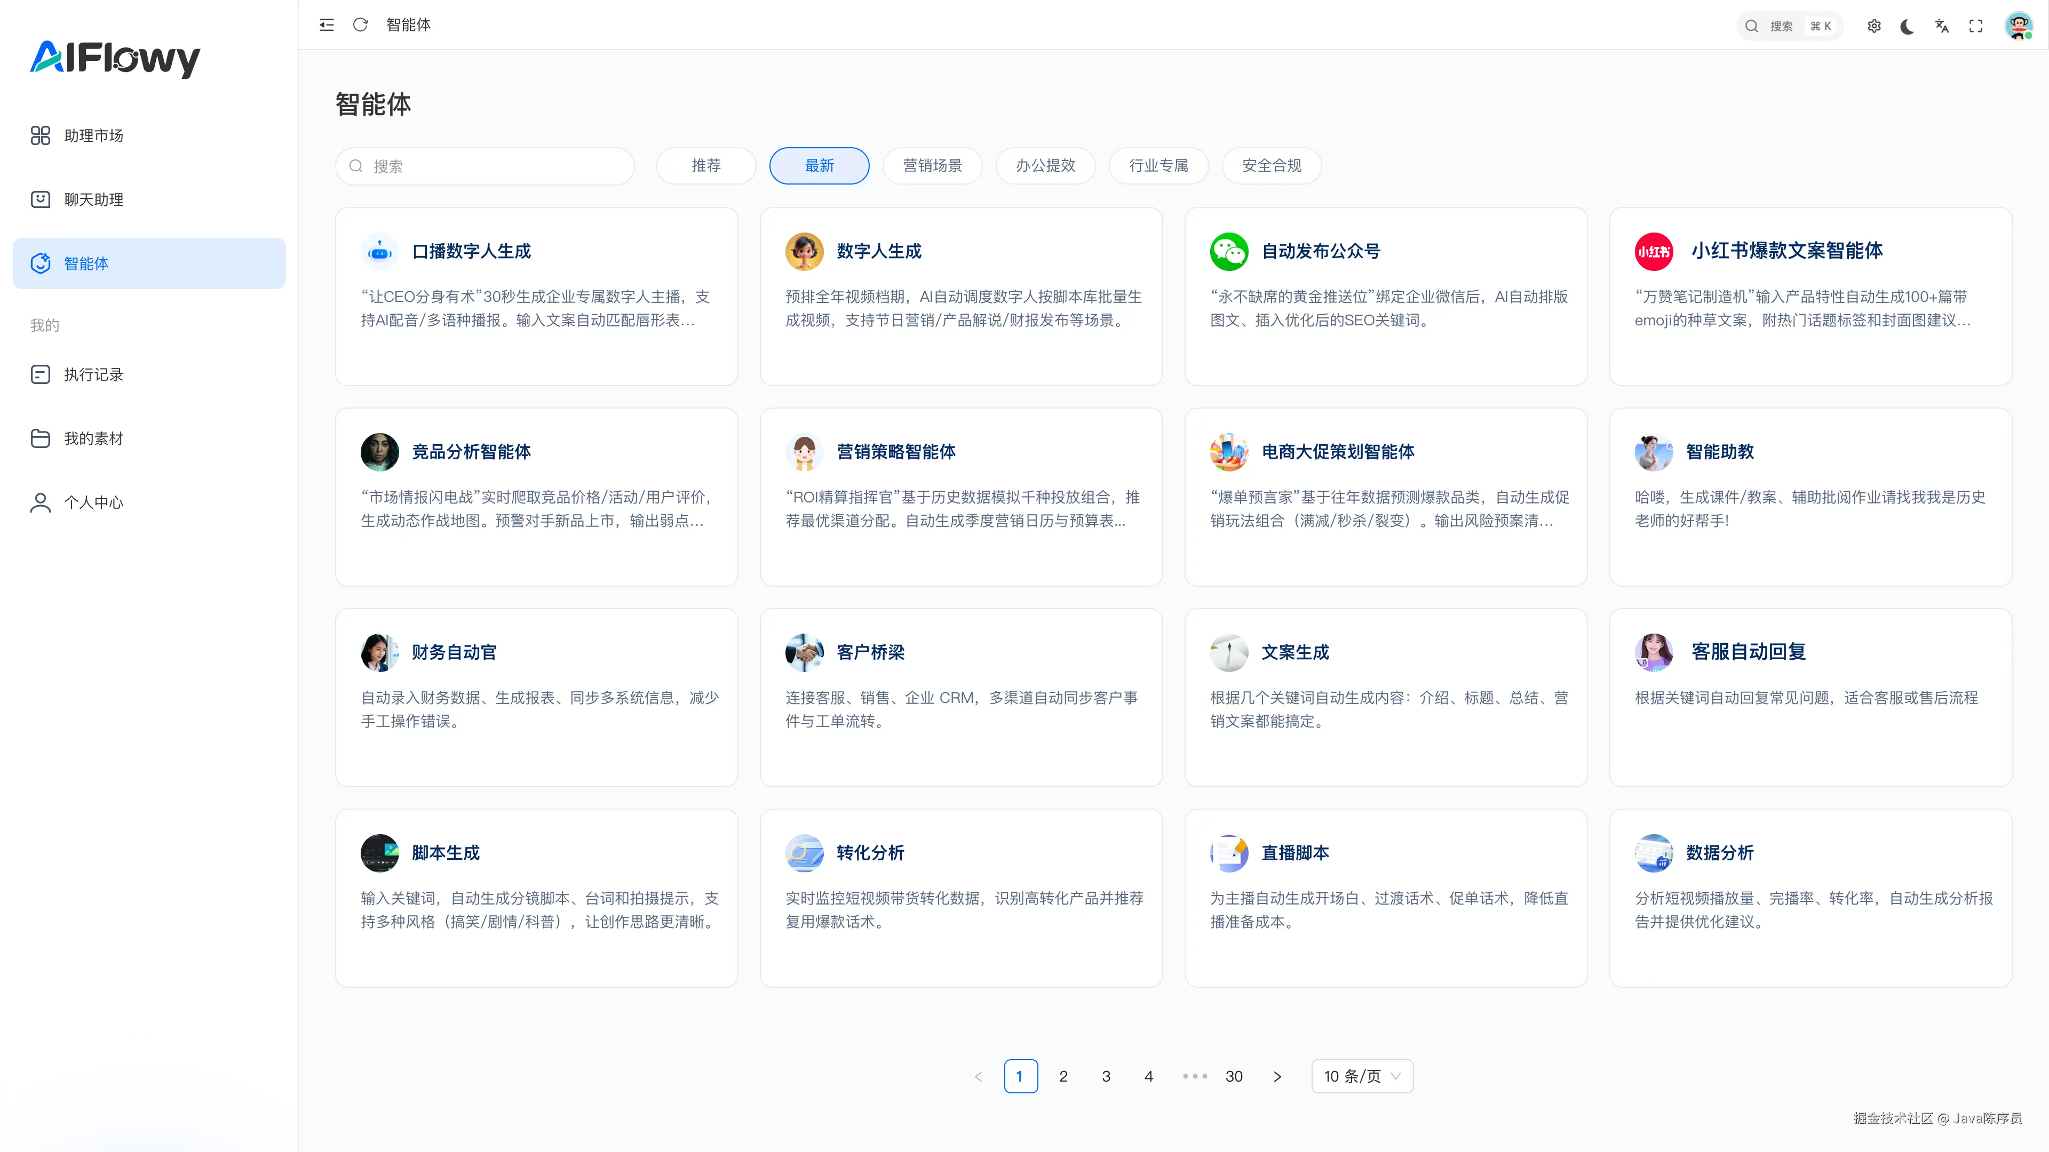2049x1152 pixels.
Task: Open language translation icon
Action: [x=1942, y=26]
